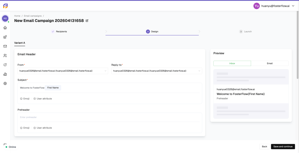Open Email campaigns breadcrumb link
Viewport: 299px width, 153px height.
tap(33, 16)
